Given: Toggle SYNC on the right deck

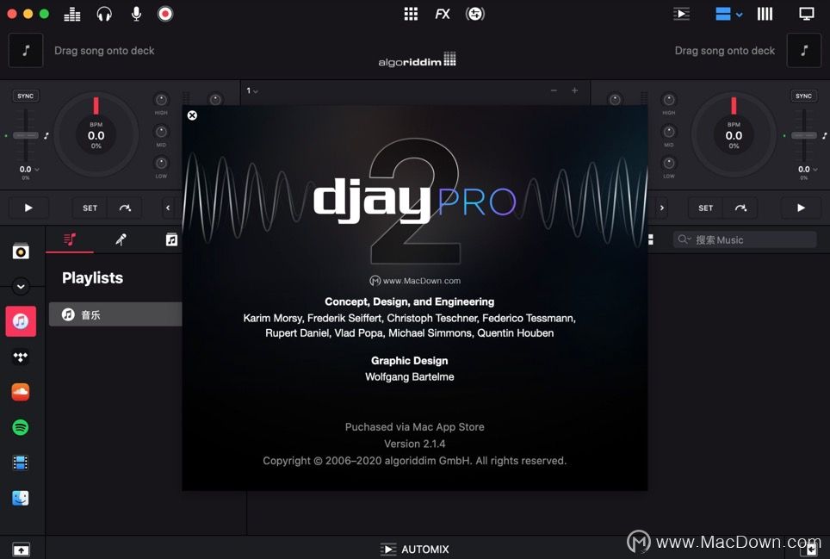Looking at the screenshot, I should 803,96.
